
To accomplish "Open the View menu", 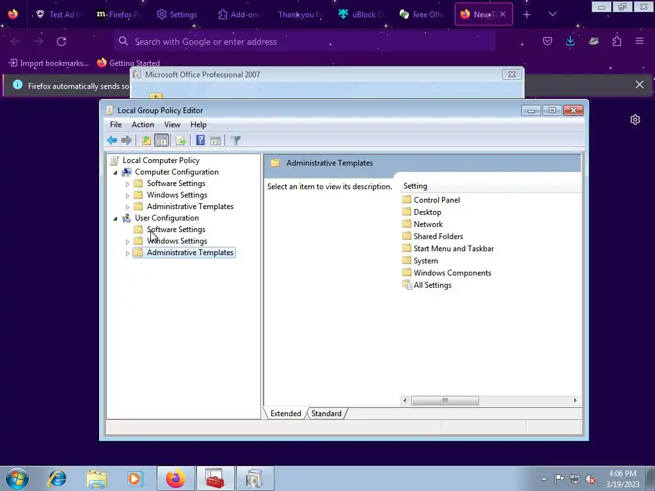I will [x=172, y=125].
